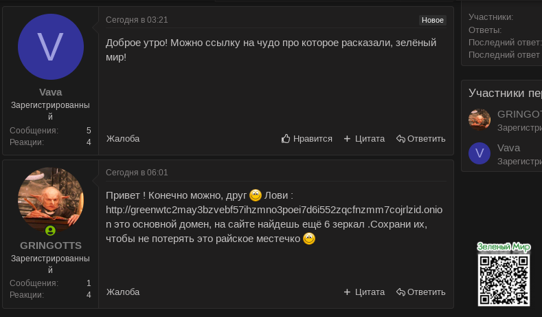Open the Vava username link under the post avatar

(x=50, y=92)
